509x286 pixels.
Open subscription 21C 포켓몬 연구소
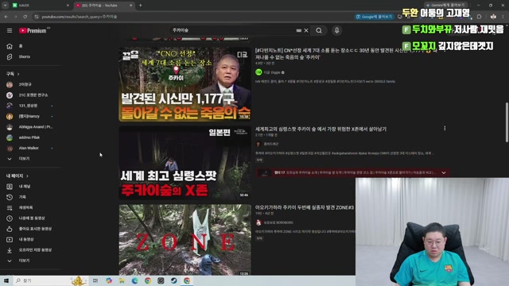pyautogui.click(x=28, y=95)
